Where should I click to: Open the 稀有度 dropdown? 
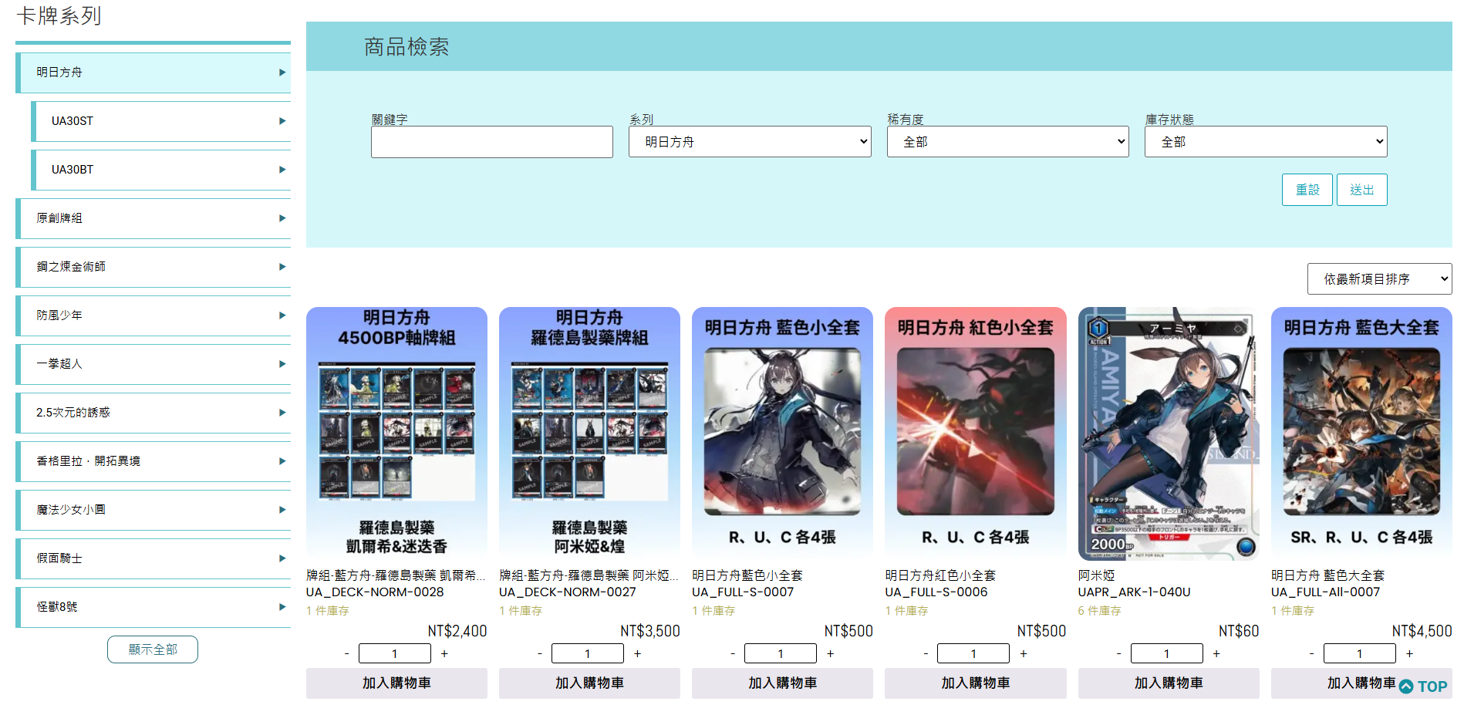1007,142
